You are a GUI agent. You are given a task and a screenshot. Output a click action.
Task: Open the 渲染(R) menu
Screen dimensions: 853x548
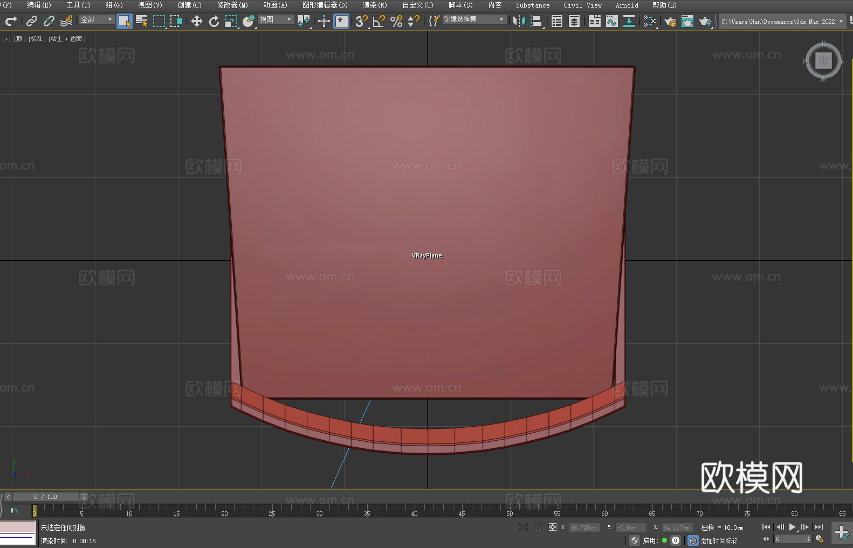375,5
